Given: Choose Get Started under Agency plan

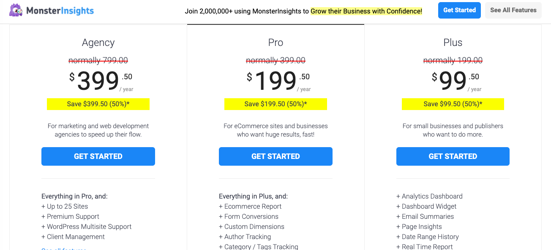Looking at the screenshot, I should click(x=98, y=156).
